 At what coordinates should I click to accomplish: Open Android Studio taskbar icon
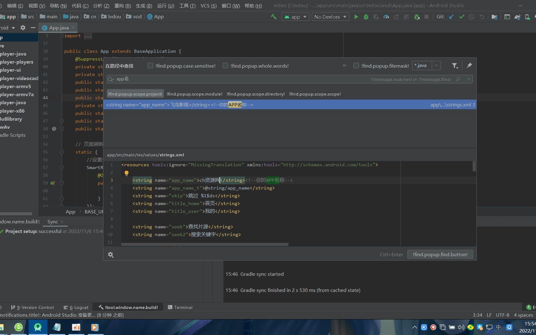[x=38, y=327]
